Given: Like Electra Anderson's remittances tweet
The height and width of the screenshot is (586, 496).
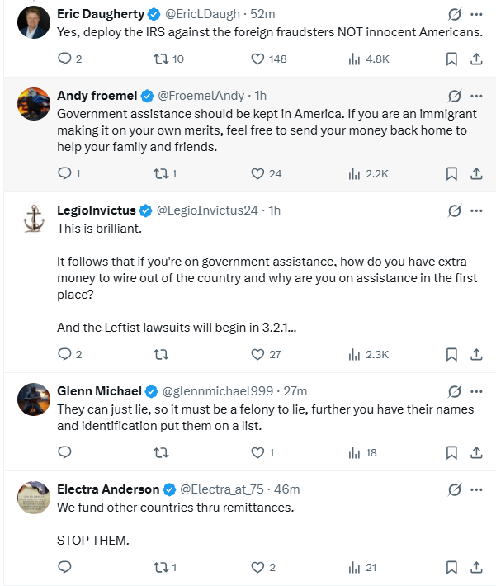Looking at the screenshot, I should [257, 567].
